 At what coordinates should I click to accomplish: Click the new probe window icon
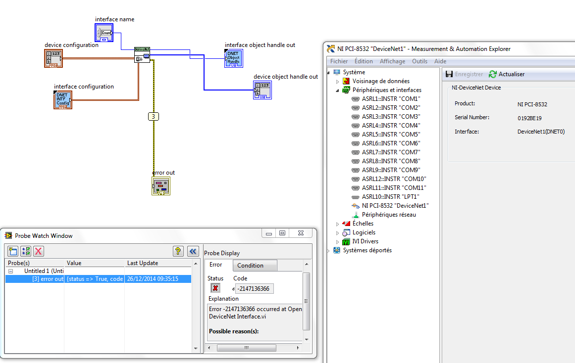coord(13,251)
